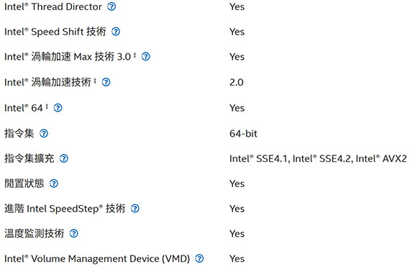Open help icon next to 指令集擴充
The width and height of the screenshot is (410, 267).
point(64,158)
